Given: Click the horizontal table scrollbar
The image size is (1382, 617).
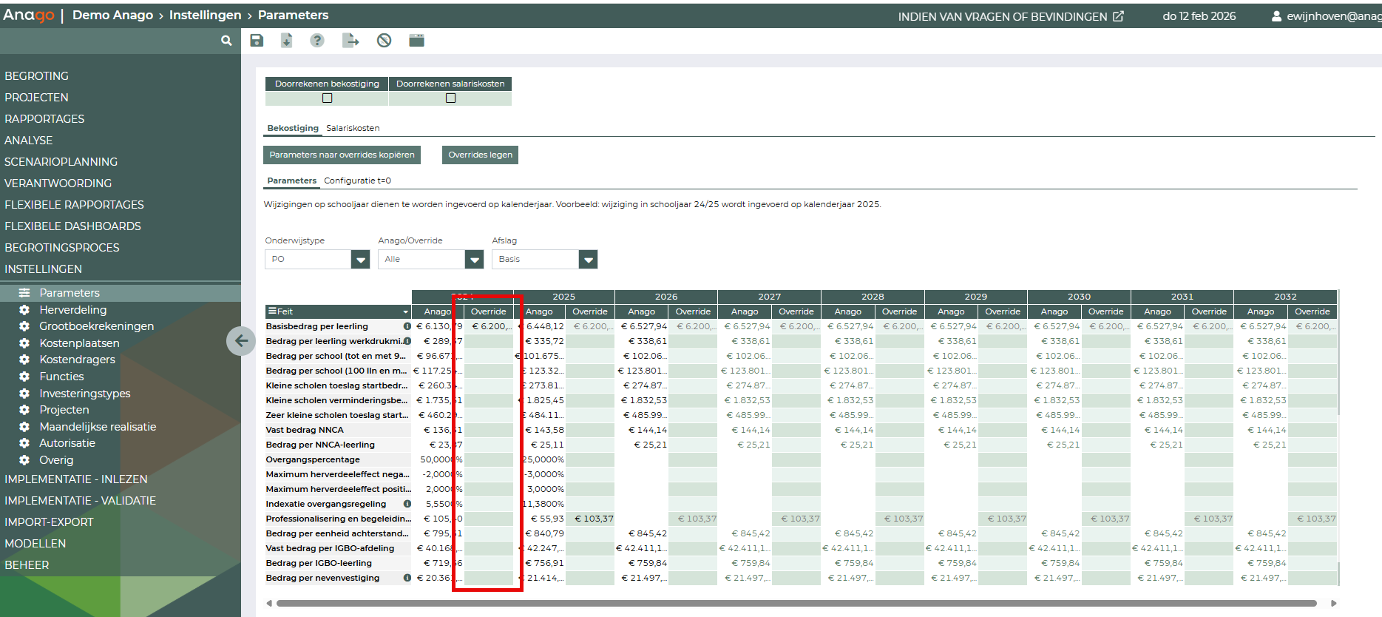Looking at the screenshot, I should click(796, 603).
